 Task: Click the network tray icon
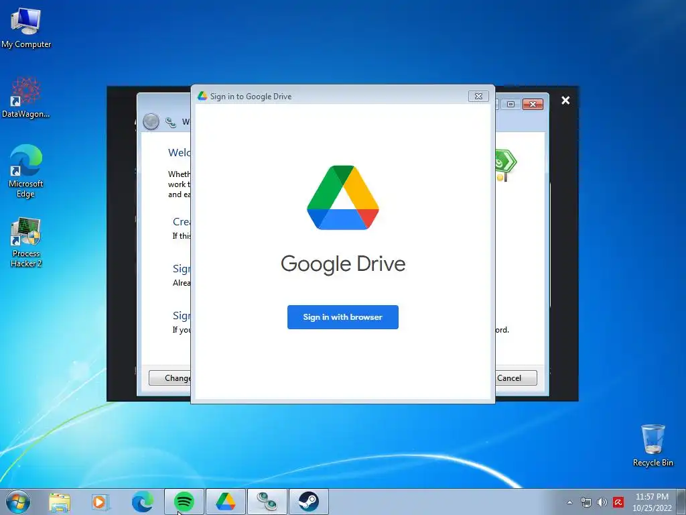coord(586,502)
